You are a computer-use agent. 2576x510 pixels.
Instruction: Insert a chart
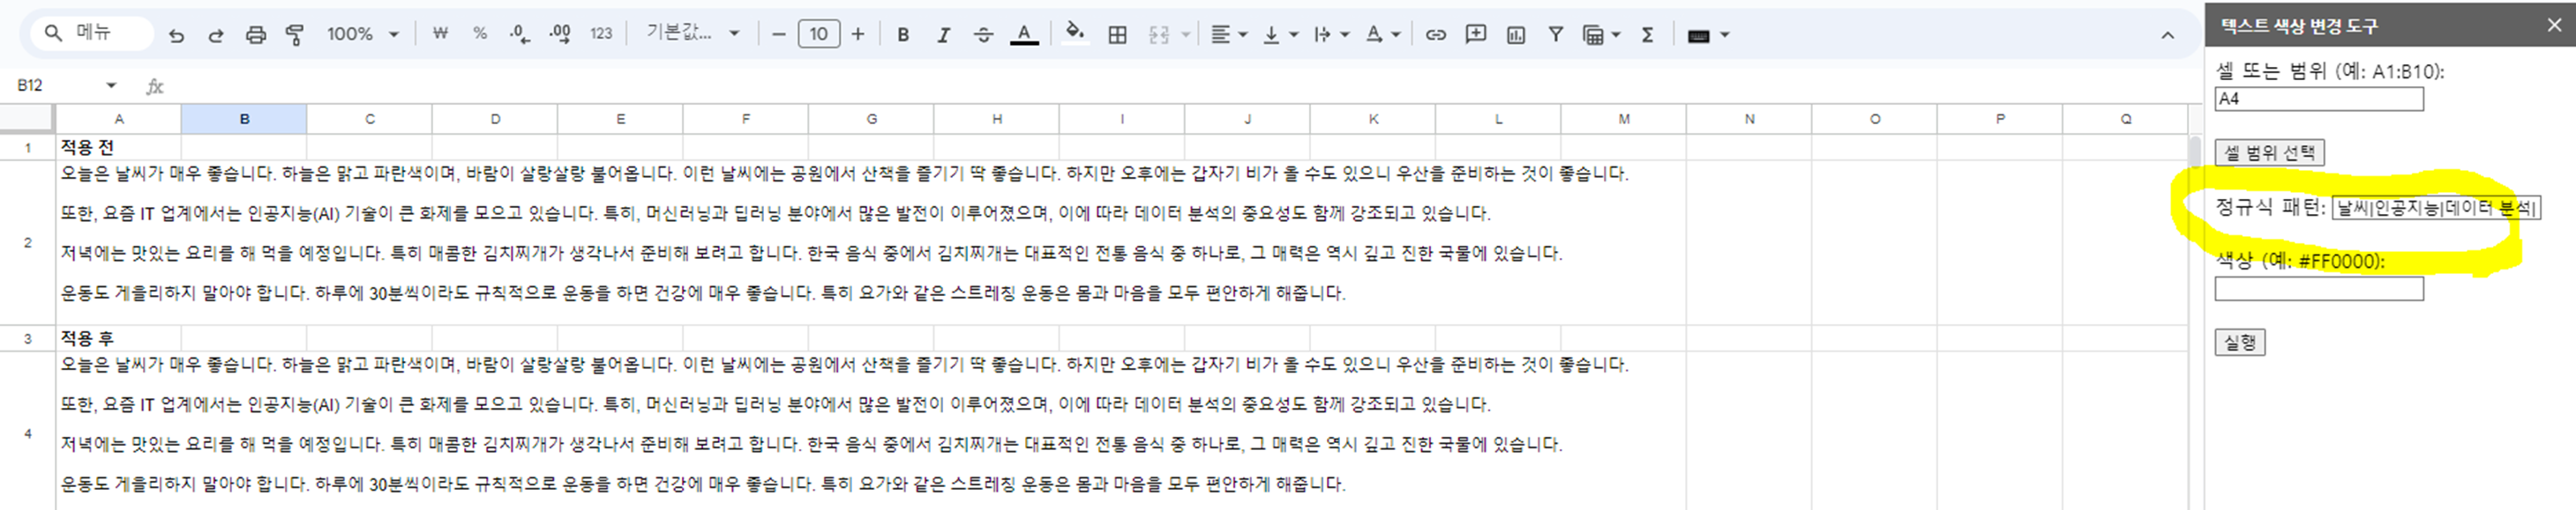1516,35
